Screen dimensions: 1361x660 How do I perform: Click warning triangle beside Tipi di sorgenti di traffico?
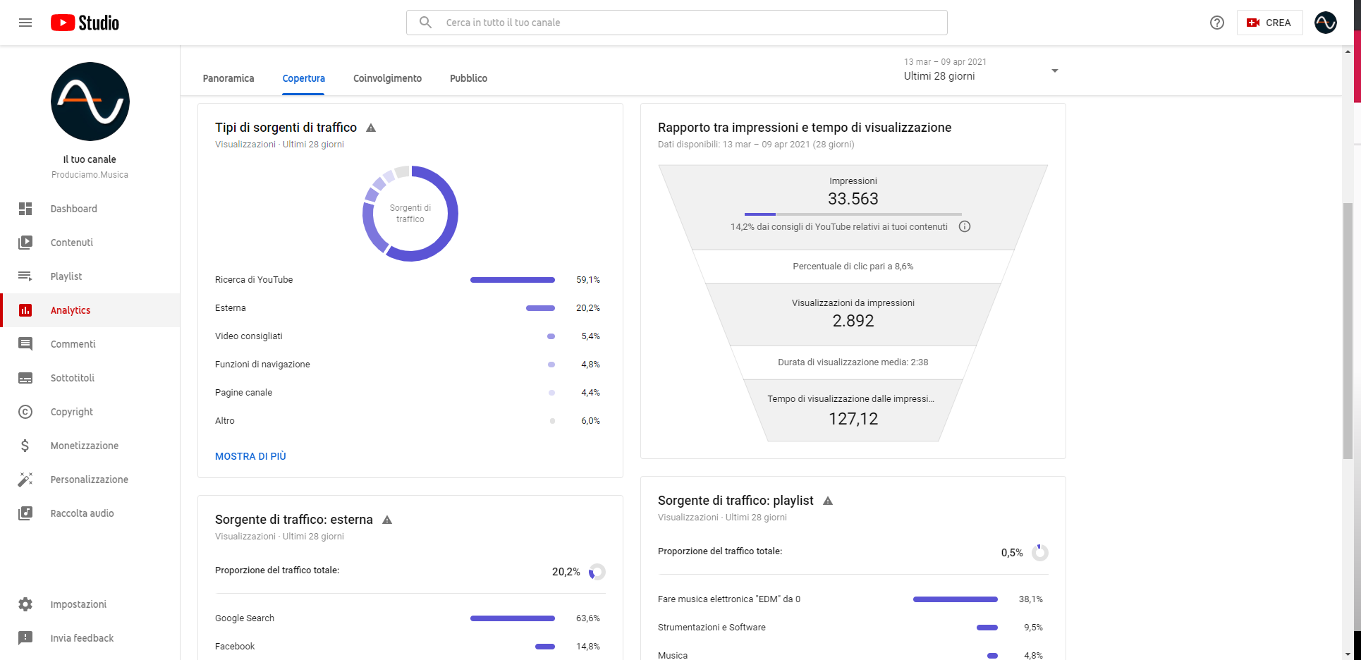click(x=371, y=128)
